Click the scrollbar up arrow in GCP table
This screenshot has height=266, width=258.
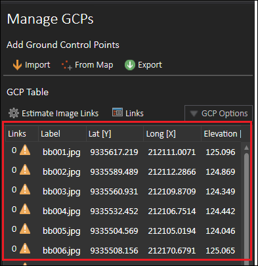(246, 148)
